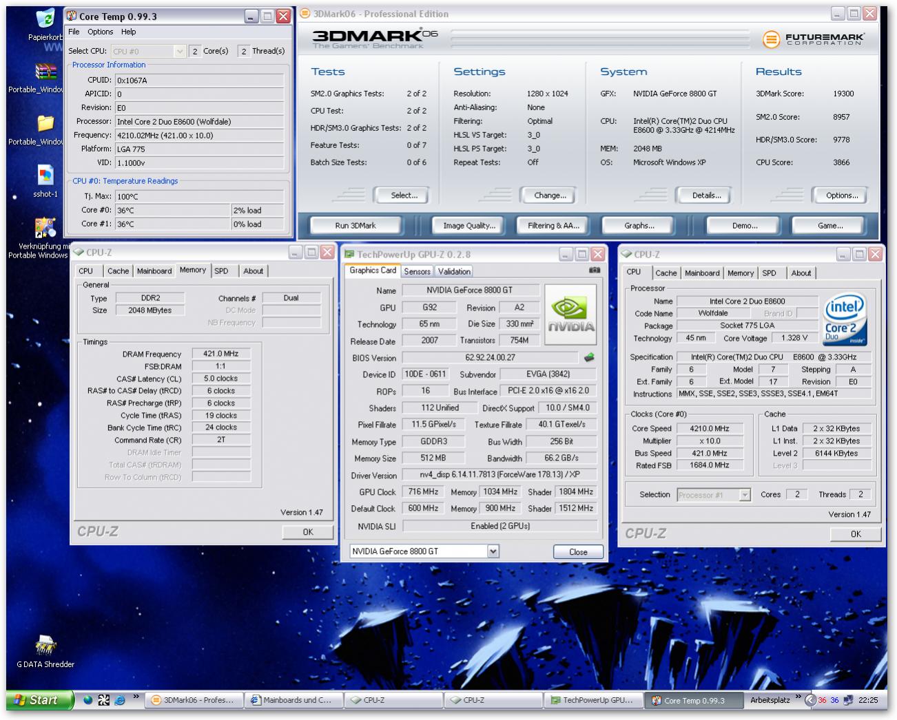Click OK in the left CPU-Z Memory window

(x=308, y=532)
